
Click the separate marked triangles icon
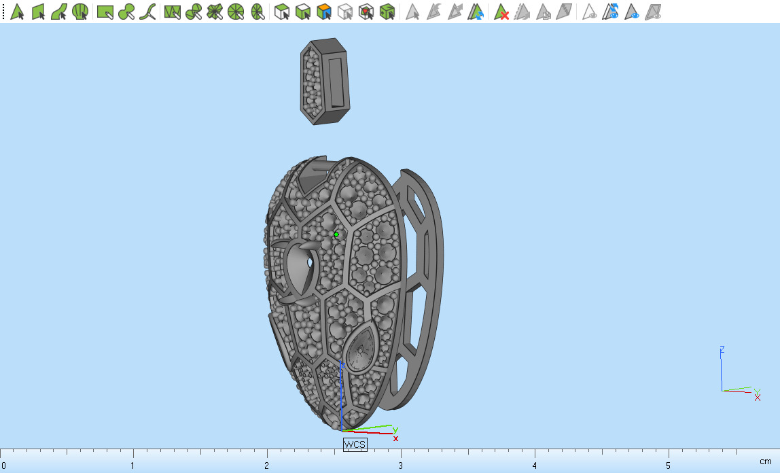click(x=522, y=11)
